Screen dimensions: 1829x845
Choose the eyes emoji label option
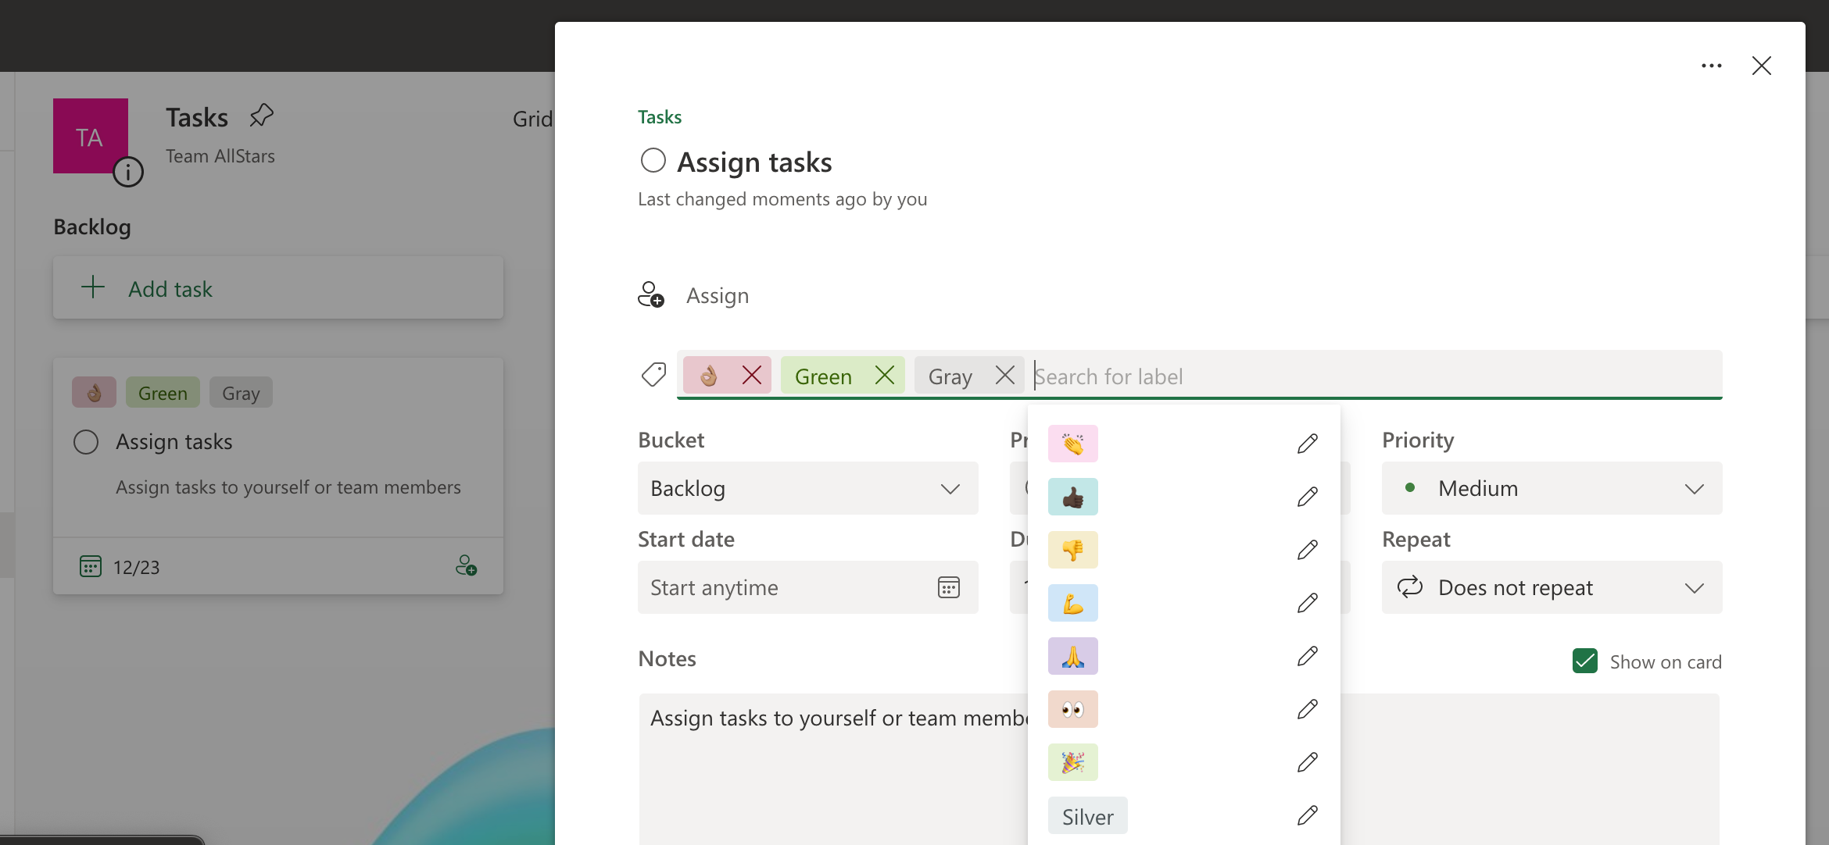tap(1073, 709)
